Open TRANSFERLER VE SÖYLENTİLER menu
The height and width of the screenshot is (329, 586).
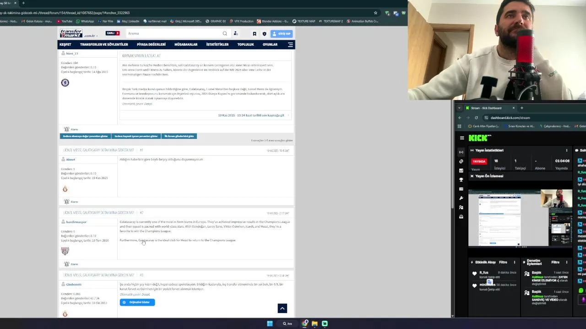coord(104,44)
